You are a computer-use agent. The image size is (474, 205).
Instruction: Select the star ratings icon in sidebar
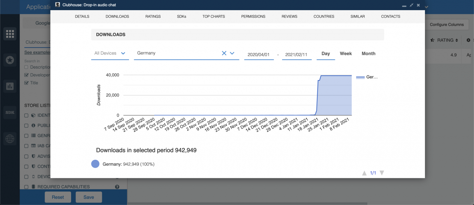[10, 60]
